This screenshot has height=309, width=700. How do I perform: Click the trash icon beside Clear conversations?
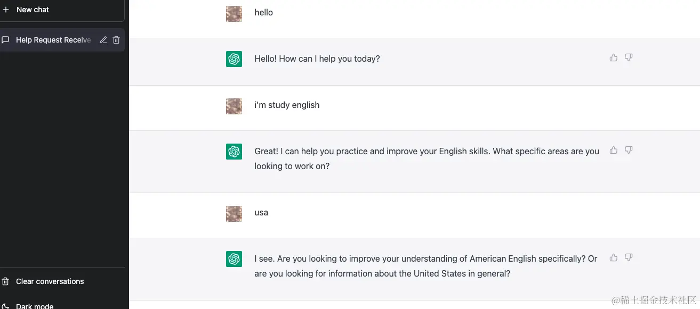click(6, 281)
